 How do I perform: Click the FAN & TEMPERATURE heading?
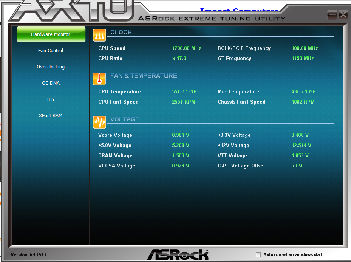(144, 76)
